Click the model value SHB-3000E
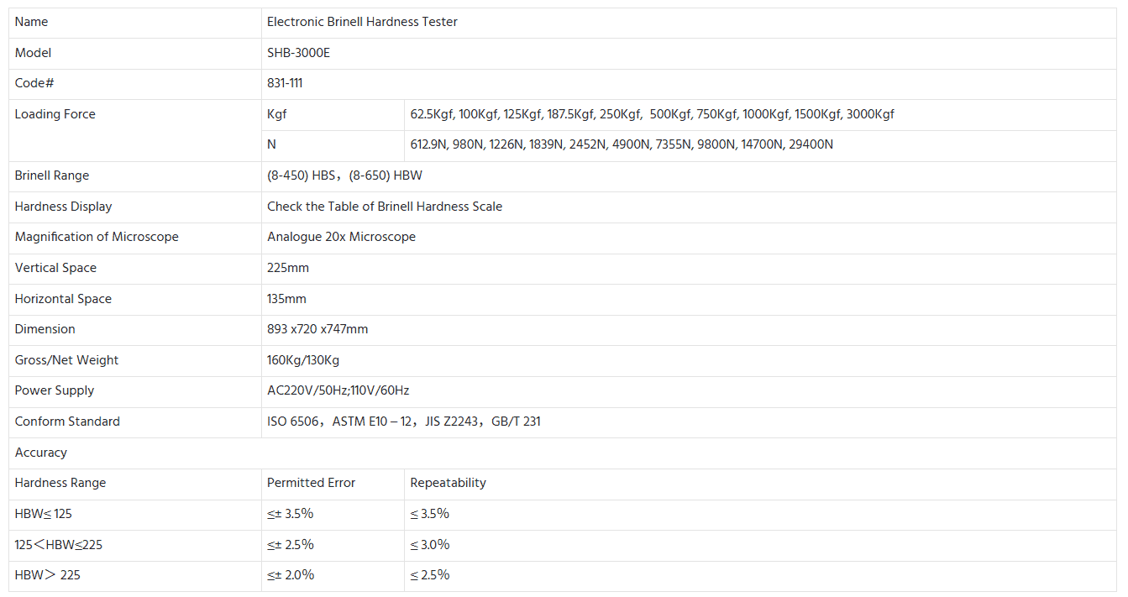 tap(296, 53)
